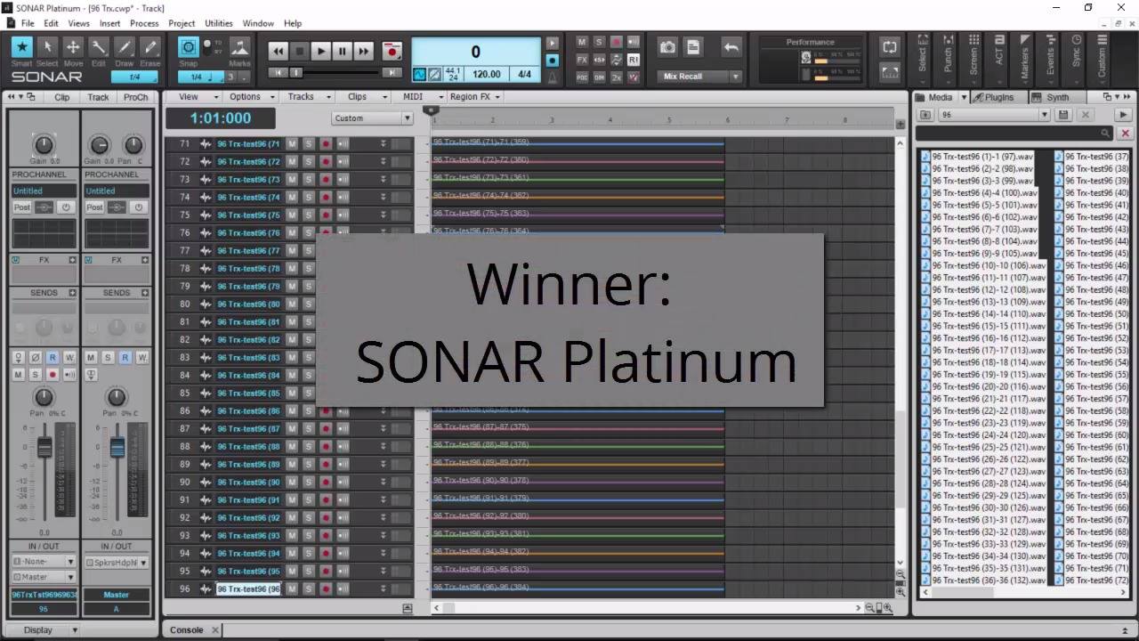Rewind the transport
Image resolution: width=1139 pixels, height=641 pixels.
279,52
